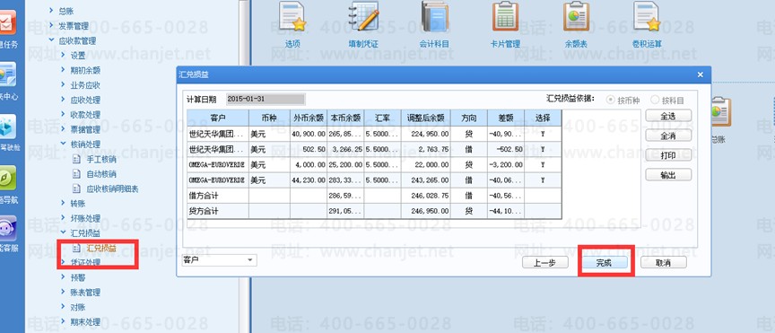Click the 取消 cancel button
This screenshot has height=333, width=775.
click(664, 263)
